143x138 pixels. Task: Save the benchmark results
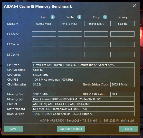pos(13,129)
